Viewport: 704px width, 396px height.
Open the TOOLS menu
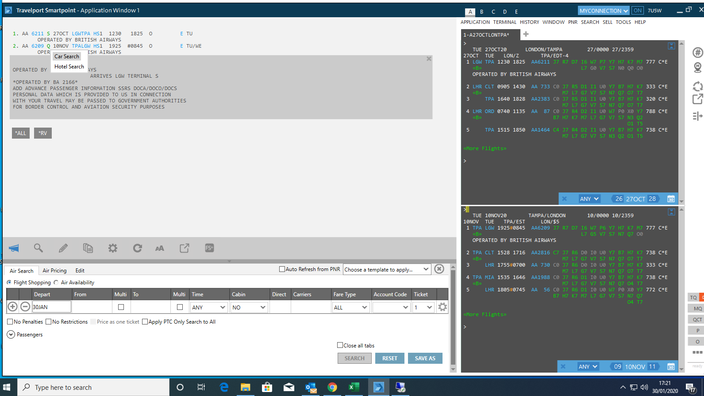[623, 22]
